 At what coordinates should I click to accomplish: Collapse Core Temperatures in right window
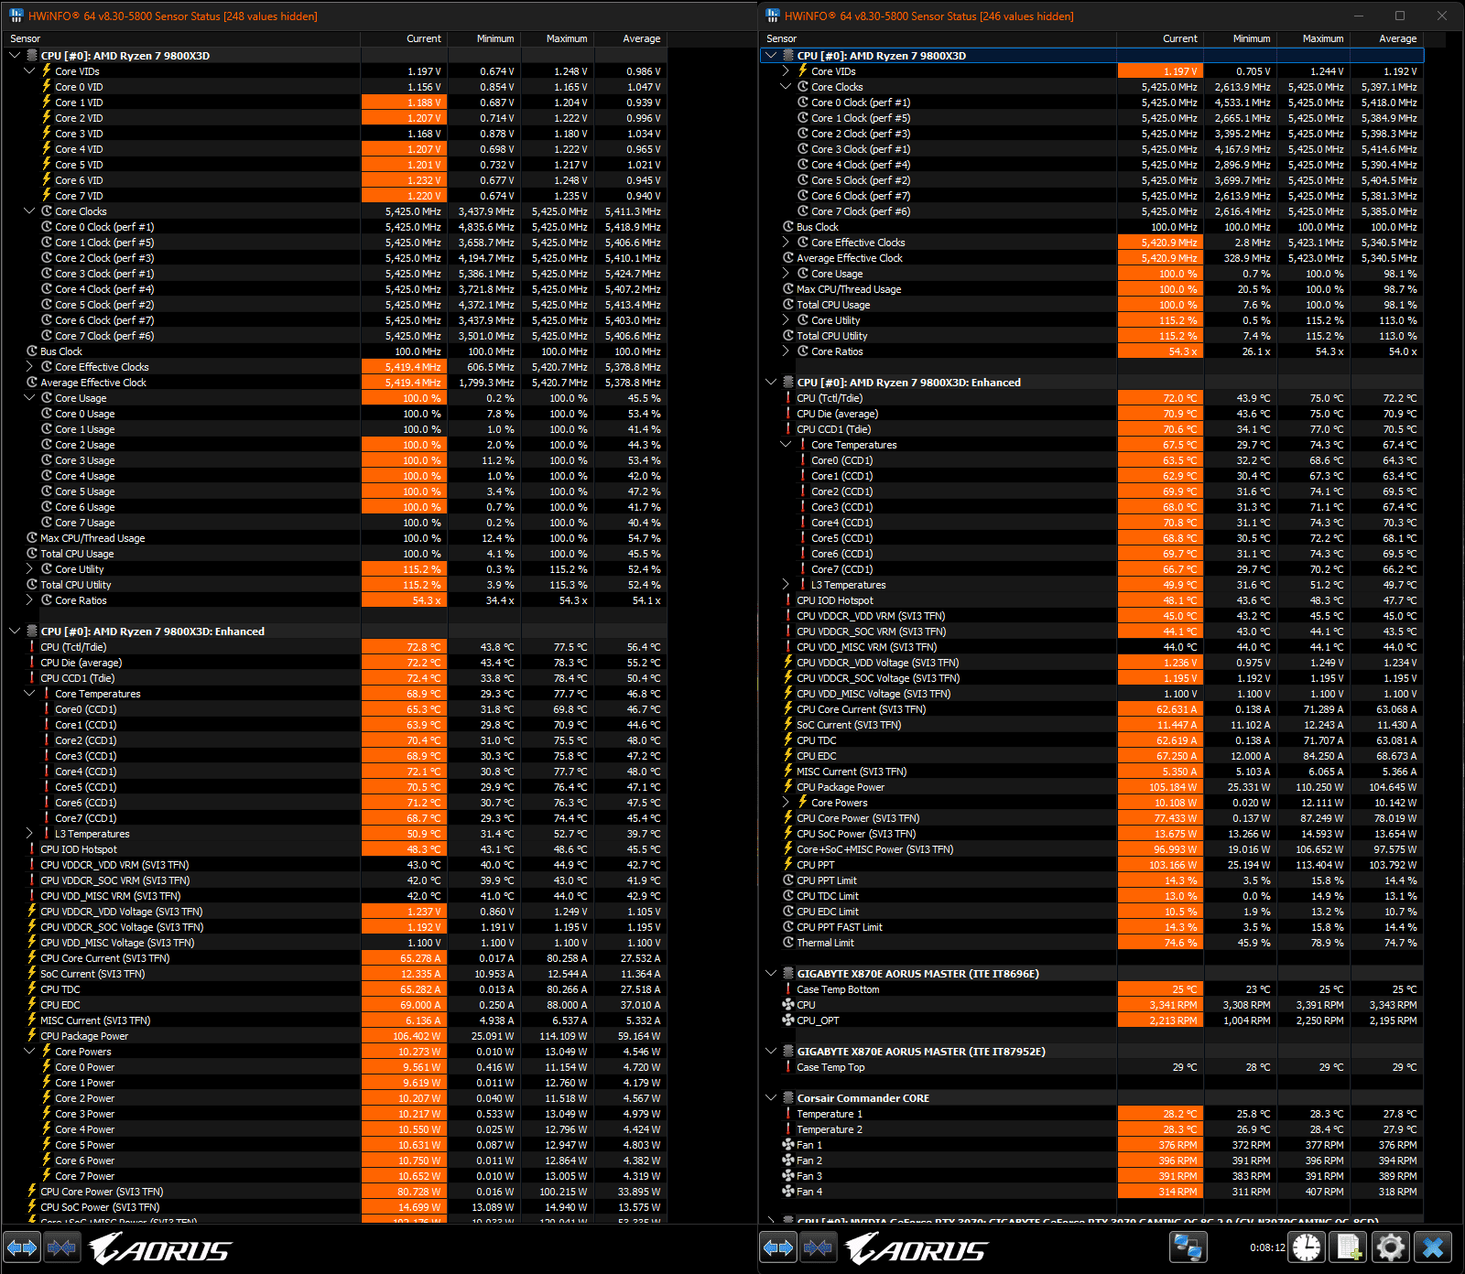(786, 445)
